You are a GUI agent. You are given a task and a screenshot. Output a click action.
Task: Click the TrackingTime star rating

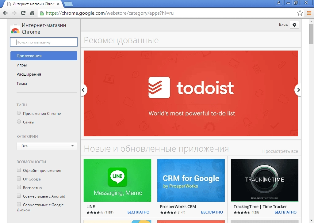point(242,212)
